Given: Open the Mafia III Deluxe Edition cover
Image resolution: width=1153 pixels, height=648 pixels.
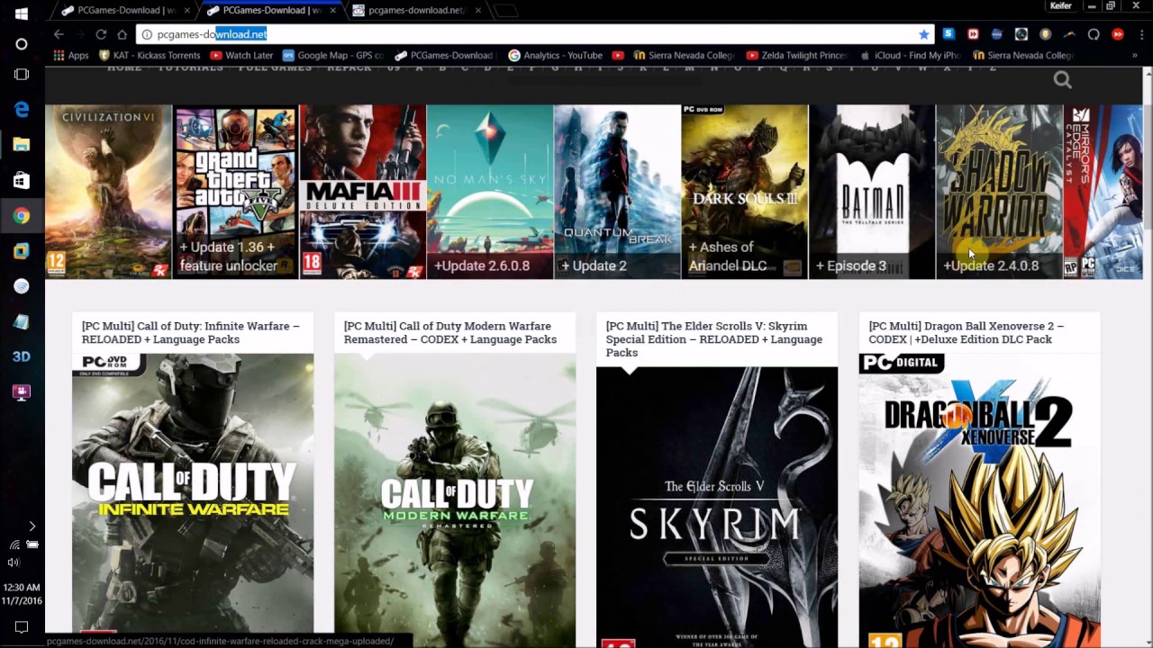Looking at the screenshot, I should click(362, 192).
